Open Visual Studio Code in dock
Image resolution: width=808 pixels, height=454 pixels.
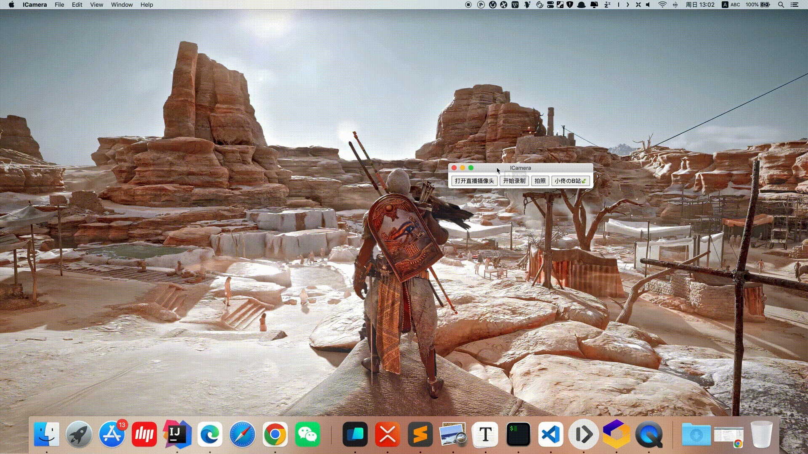click(x=551, y=434)
